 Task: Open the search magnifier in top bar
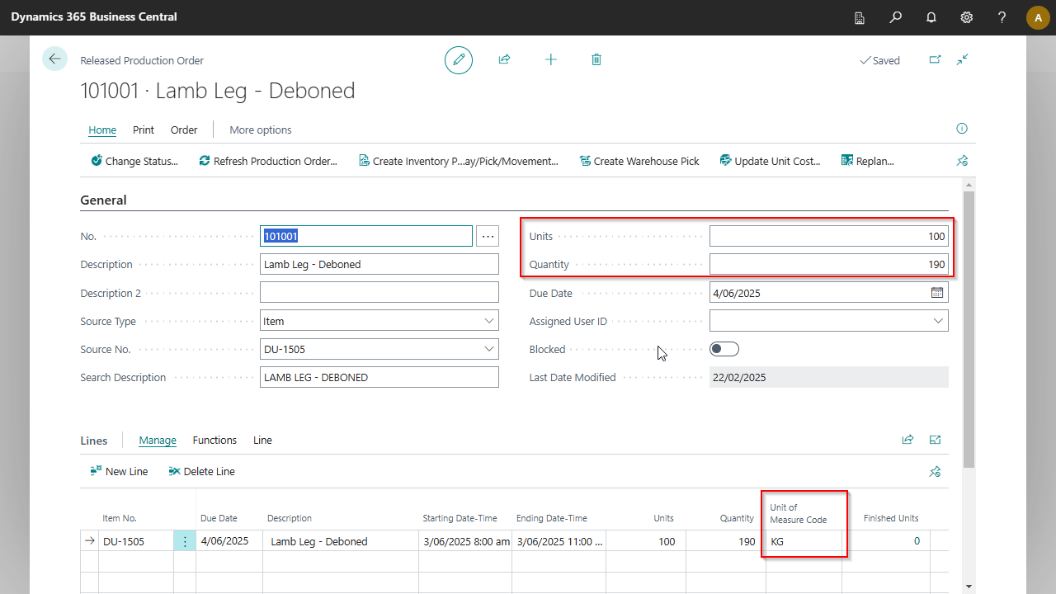point(895,16)
